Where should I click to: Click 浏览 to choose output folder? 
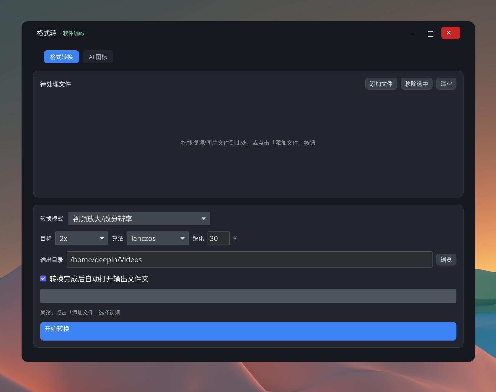point(446,260)
